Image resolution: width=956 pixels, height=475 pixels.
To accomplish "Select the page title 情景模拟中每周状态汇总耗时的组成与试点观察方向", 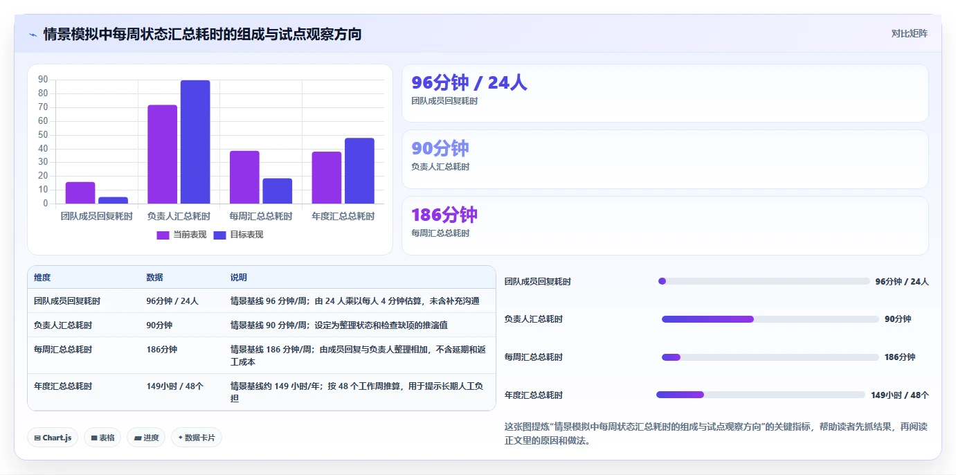I will 202,34.
